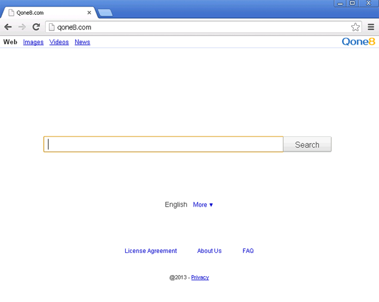Reload the page with refresh icon
Image resolution: width=379 pixels, height=302 pixels.
click(36, 27)
